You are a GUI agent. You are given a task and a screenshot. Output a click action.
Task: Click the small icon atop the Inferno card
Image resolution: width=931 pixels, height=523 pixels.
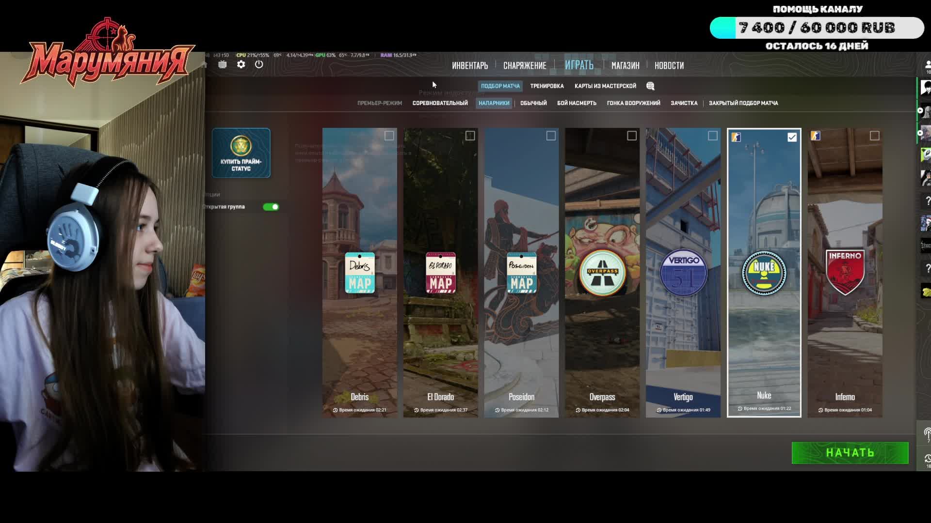pos(816,136)
